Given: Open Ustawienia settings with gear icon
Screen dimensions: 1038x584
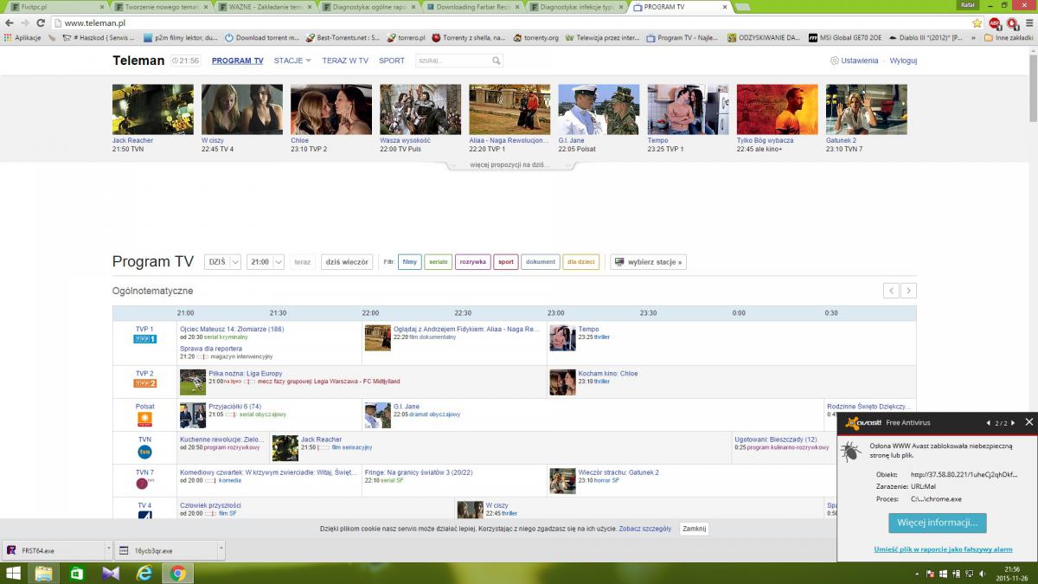Looking at the screenshot, I should tap(854, 61).
